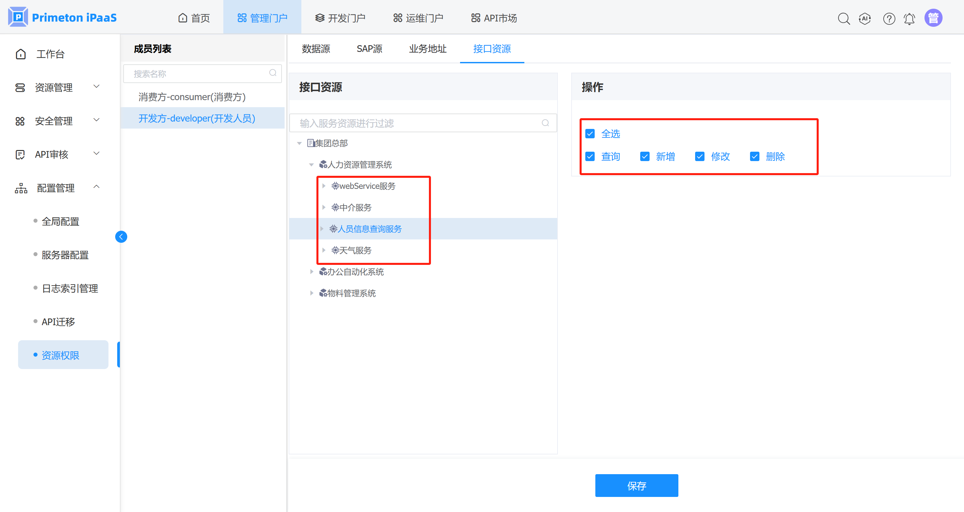Click the 保存 button
Screen dimensions: 964x512
[x=636, y=486]
